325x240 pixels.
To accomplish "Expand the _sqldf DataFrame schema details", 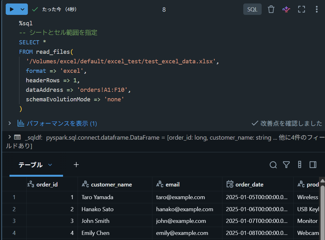I will [10, 137].
